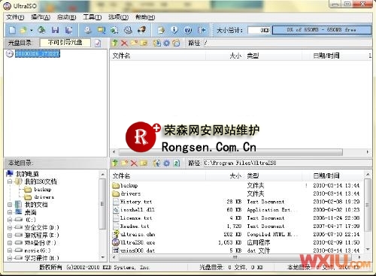Expand the 安全文件 (D:) drive node
The height and width of the screenshot is (276, 376).
point(10,227)
